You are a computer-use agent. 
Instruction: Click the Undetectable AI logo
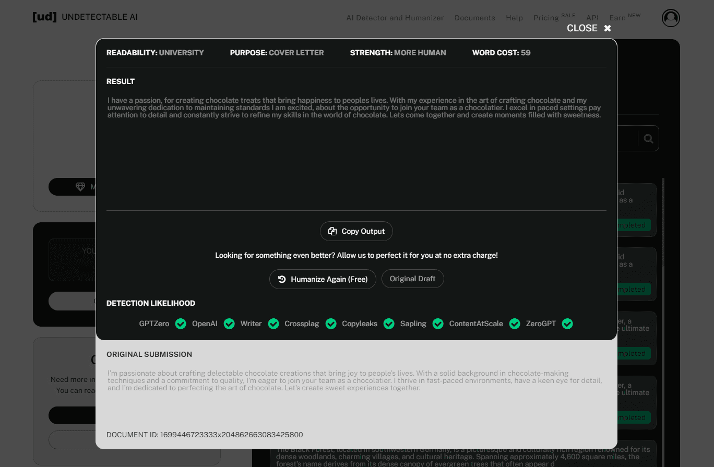coord(85,17)
